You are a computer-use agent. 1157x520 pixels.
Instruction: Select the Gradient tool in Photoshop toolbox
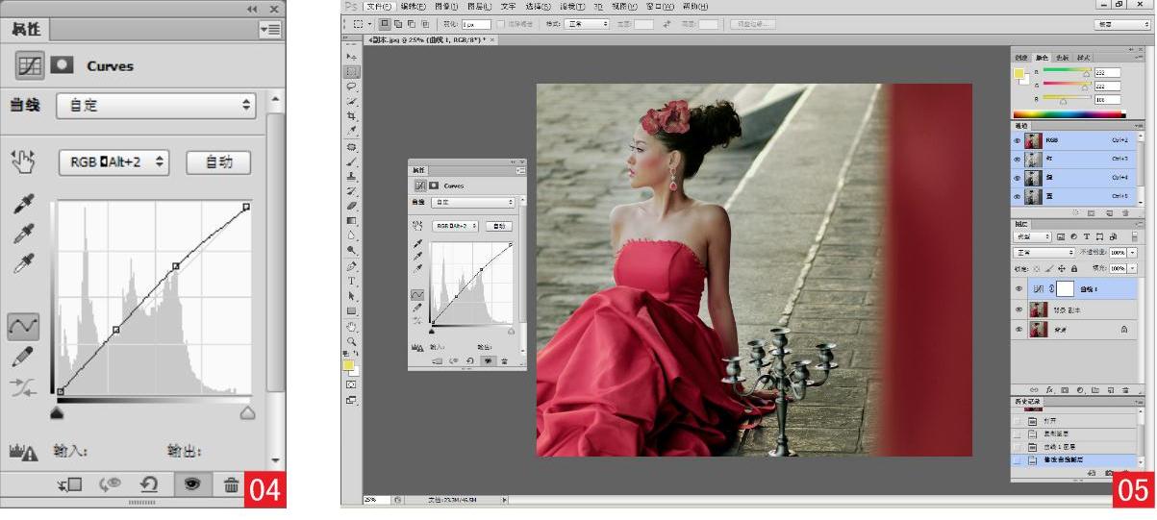pos(352,219)
